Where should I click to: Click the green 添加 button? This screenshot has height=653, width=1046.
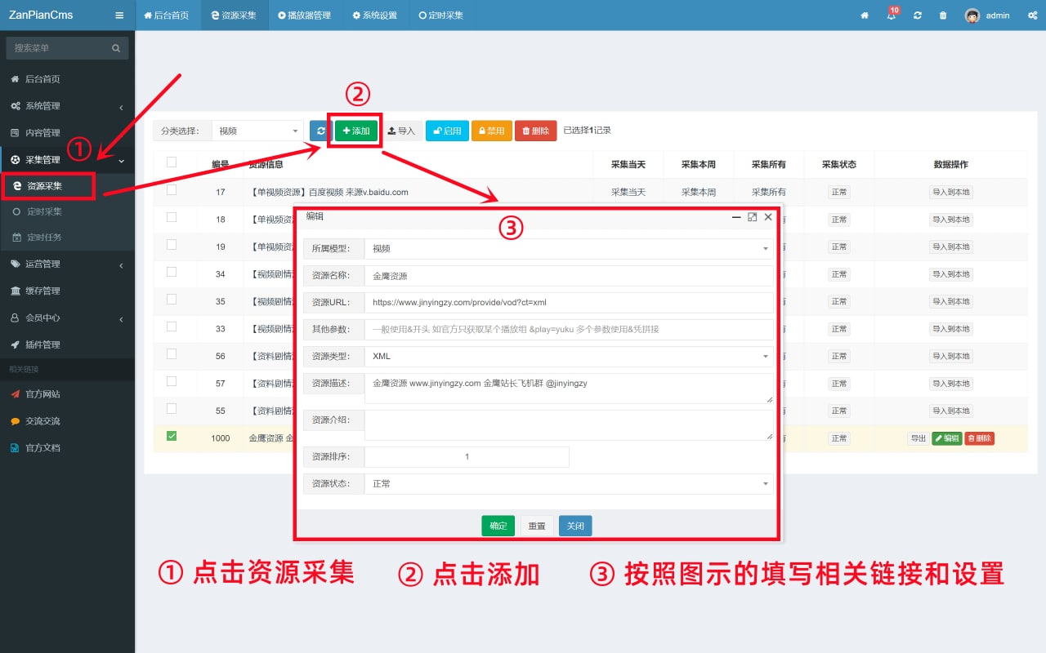point(356,131)
